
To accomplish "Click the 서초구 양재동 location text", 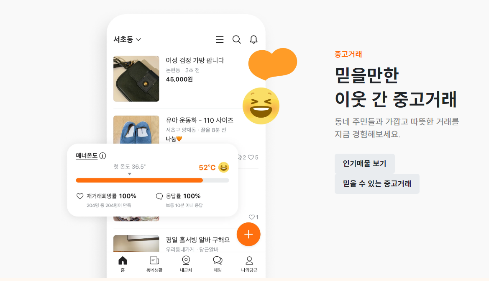I will (x=181, y=130).
